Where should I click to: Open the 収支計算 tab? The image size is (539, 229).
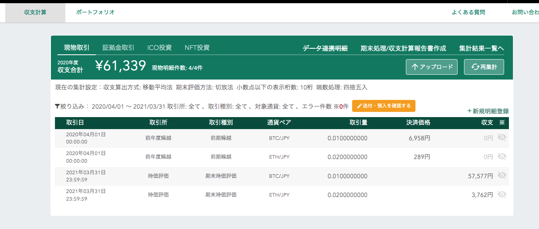click(x=35, y=12)
